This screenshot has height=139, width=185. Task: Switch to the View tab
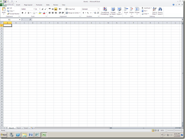point(63,5)
